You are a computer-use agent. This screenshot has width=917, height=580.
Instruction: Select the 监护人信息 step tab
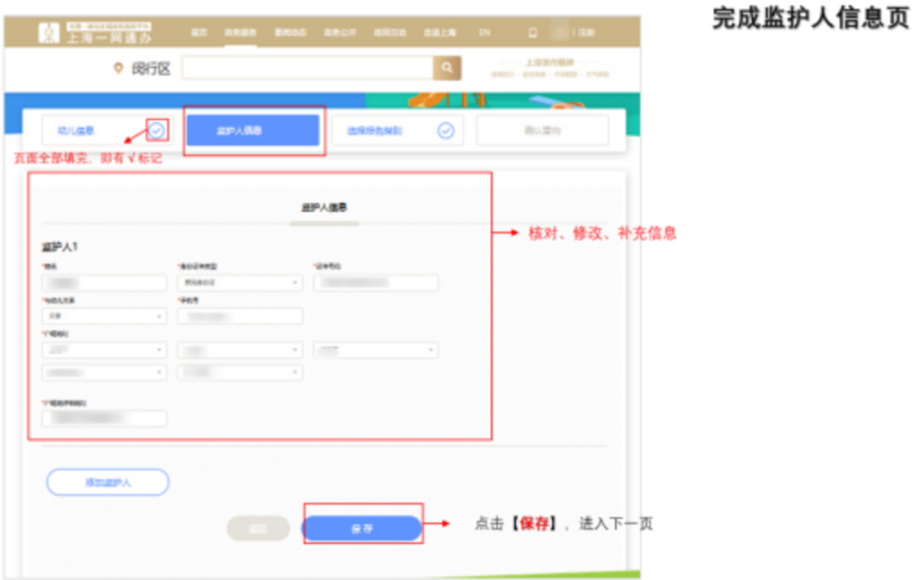252,129
